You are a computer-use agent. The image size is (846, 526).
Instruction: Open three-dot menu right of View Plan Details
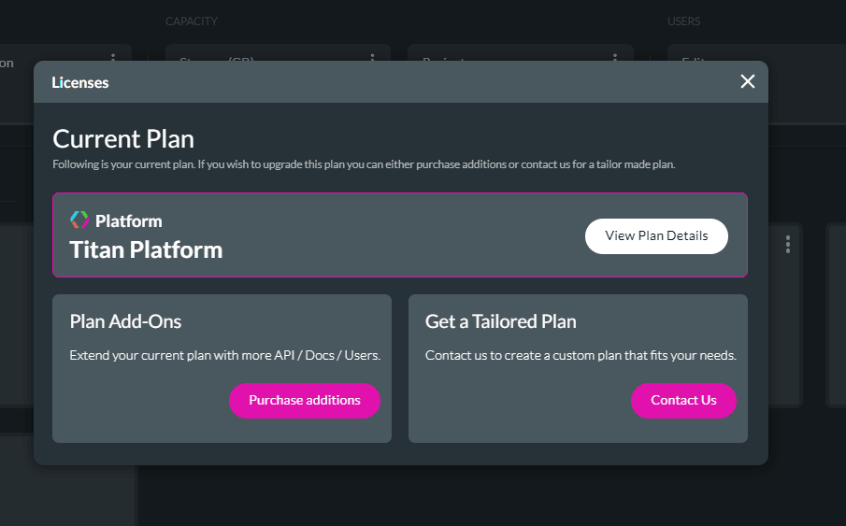(x=788, y=244)
